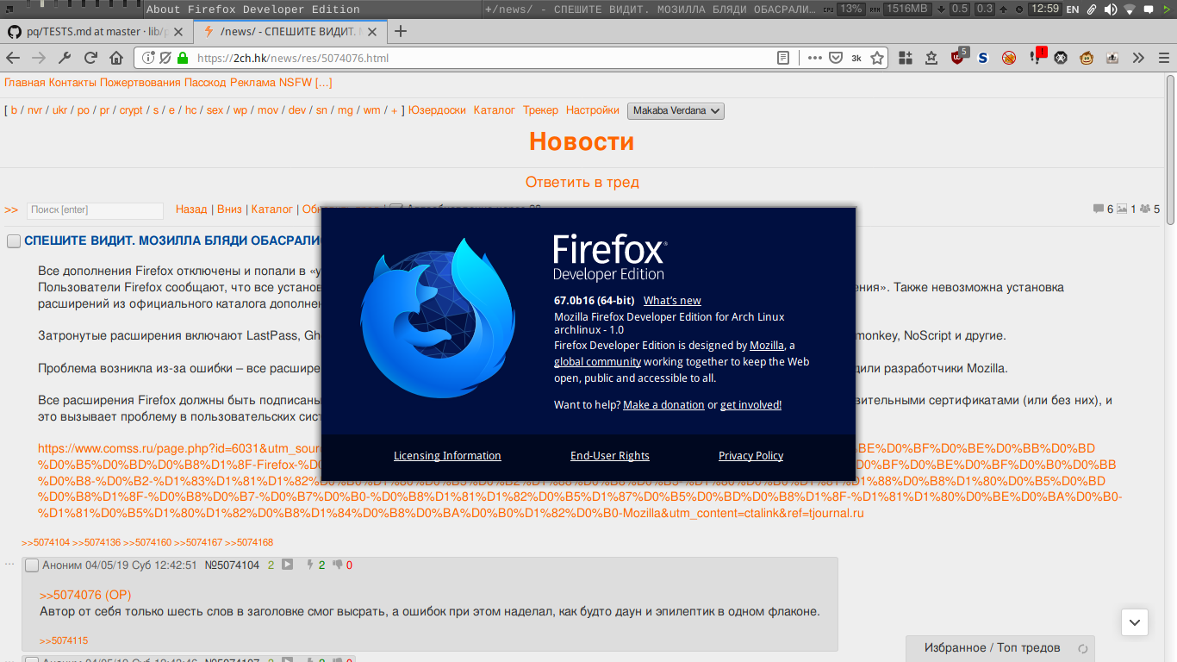The width and height of the screenshot is (1177, 662).
Task: Reload the current page
Action: 90,58
